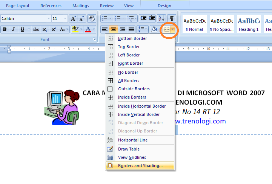Click the Multilevel List icon
Screen dimensions: 272x184
click(132, 18)
